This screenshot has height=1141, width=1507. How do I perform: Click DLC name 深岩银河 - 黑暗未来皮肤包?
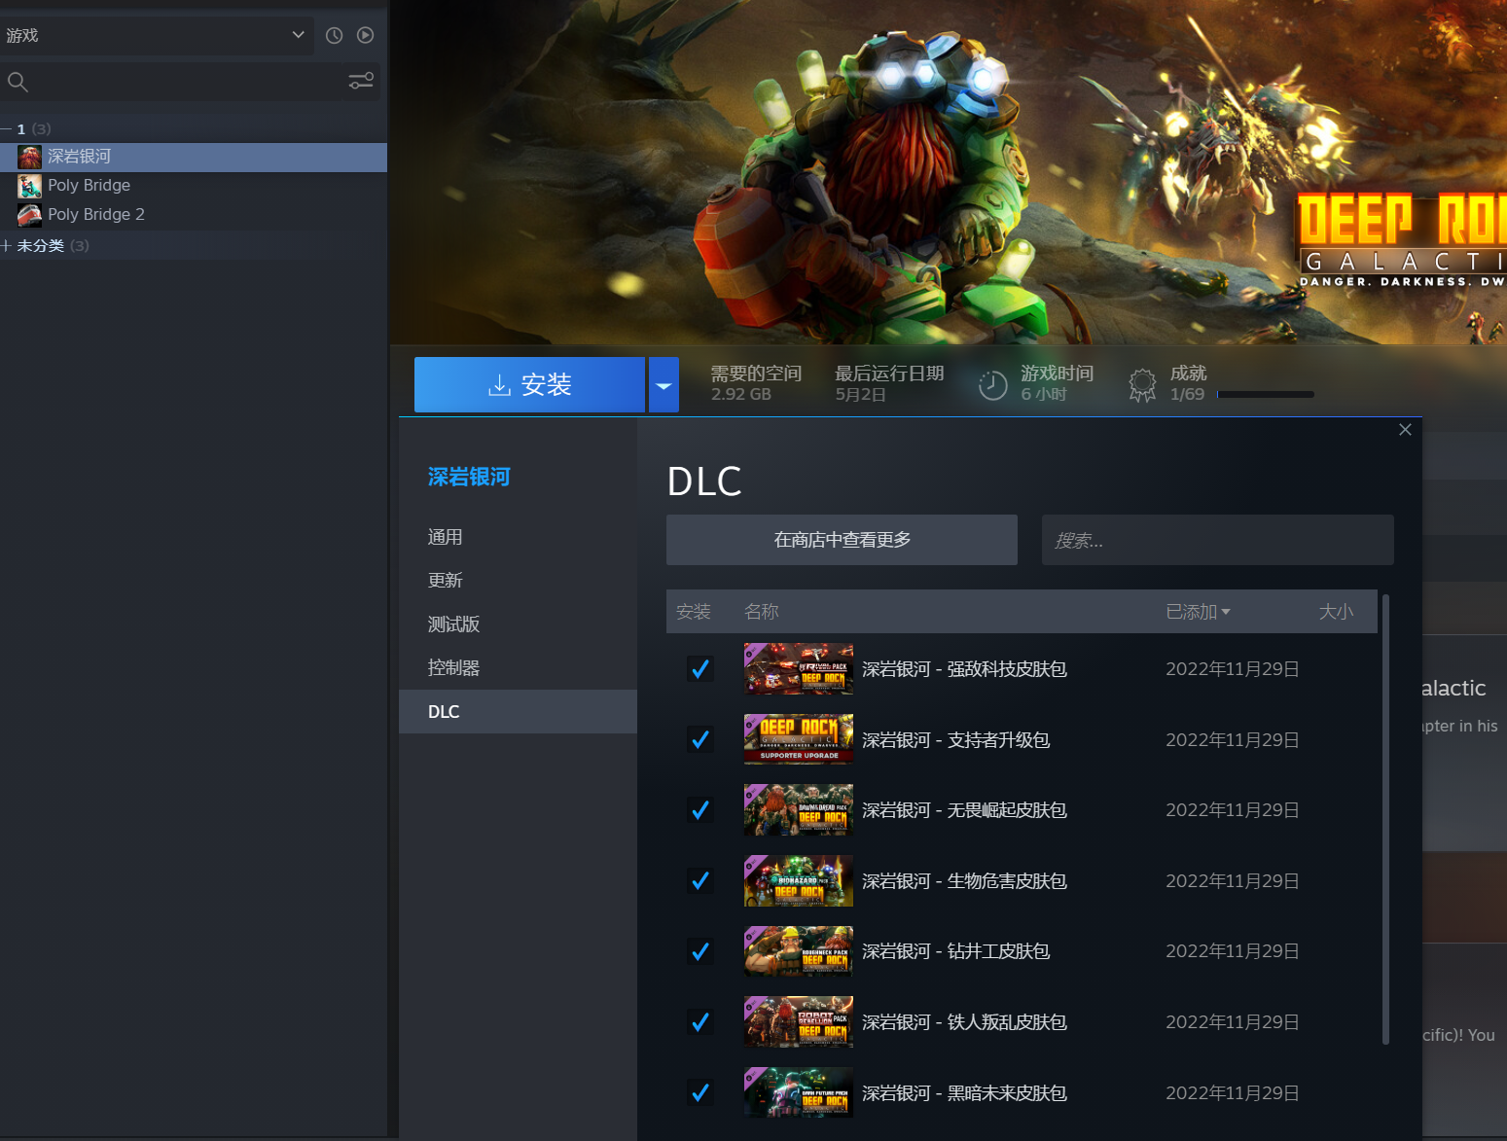964,1093
